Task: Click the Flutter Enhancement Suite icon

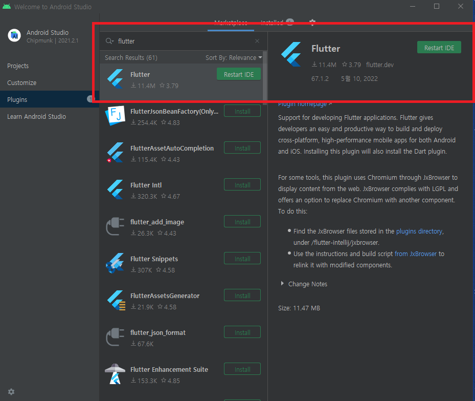Action: tap(115, 374)
